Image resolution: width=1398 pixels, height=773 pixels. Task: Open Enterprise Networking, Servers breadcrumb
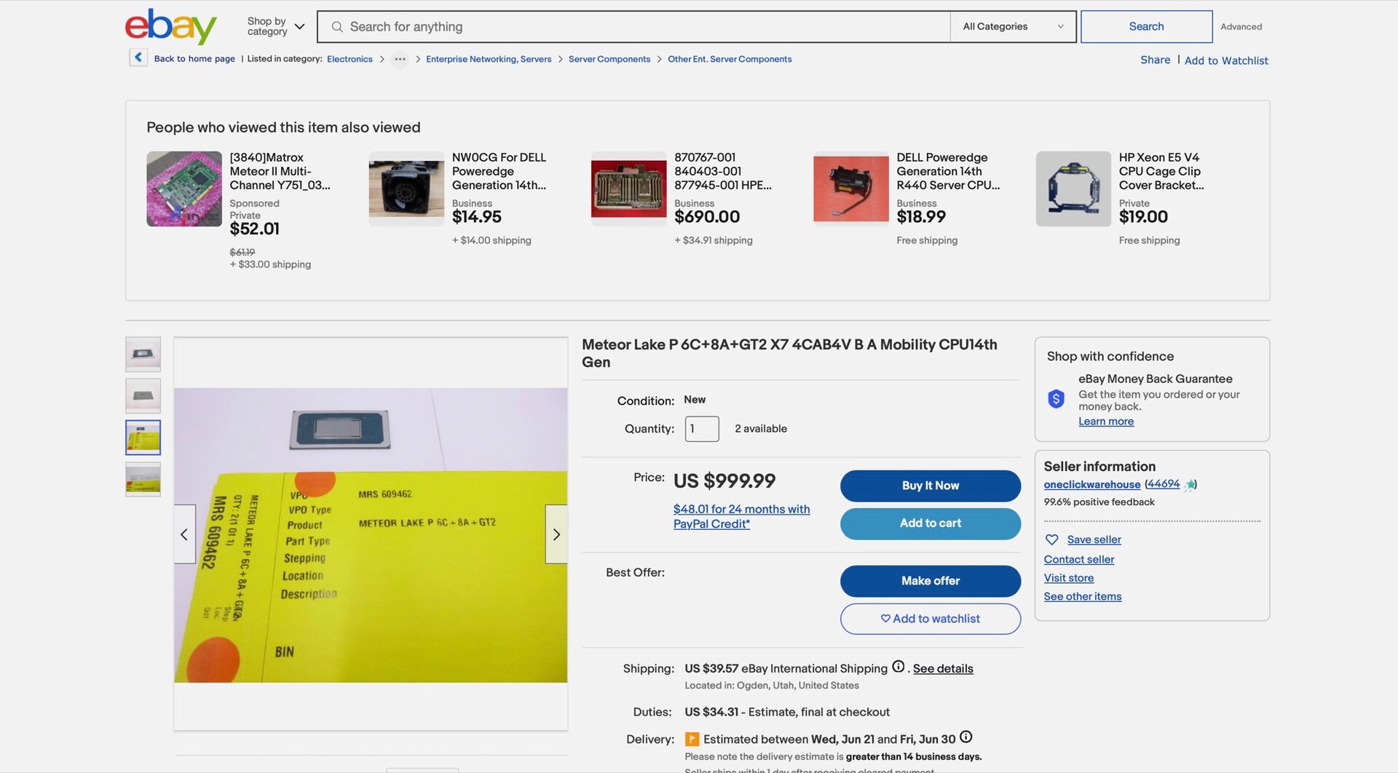tap(489, 59)
